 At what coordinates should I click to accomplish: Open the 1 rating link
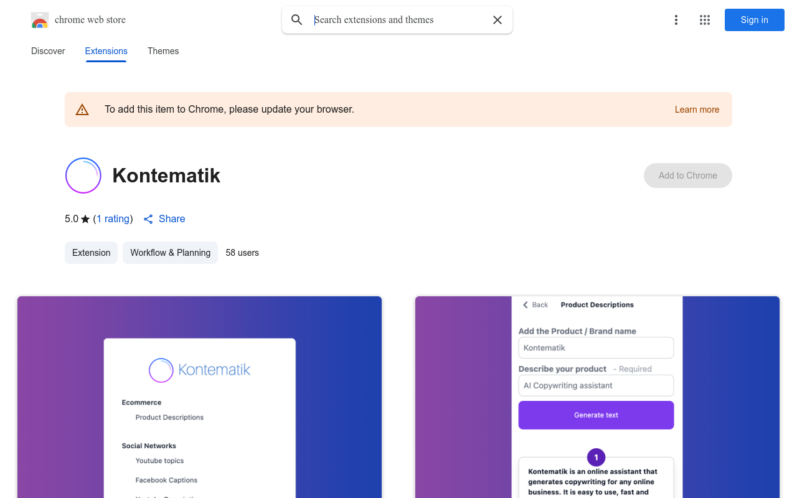[113, 219]
